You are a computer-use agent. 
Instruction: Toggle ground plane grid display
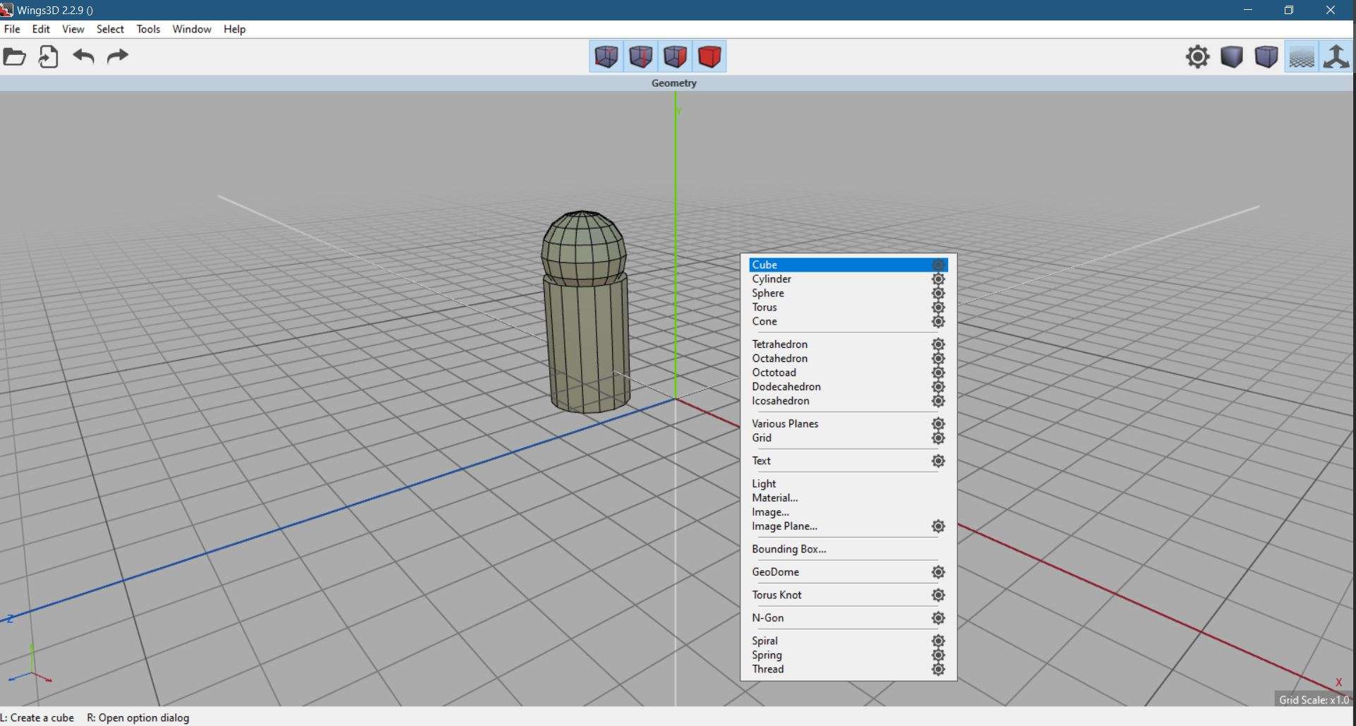(1301, 56)
